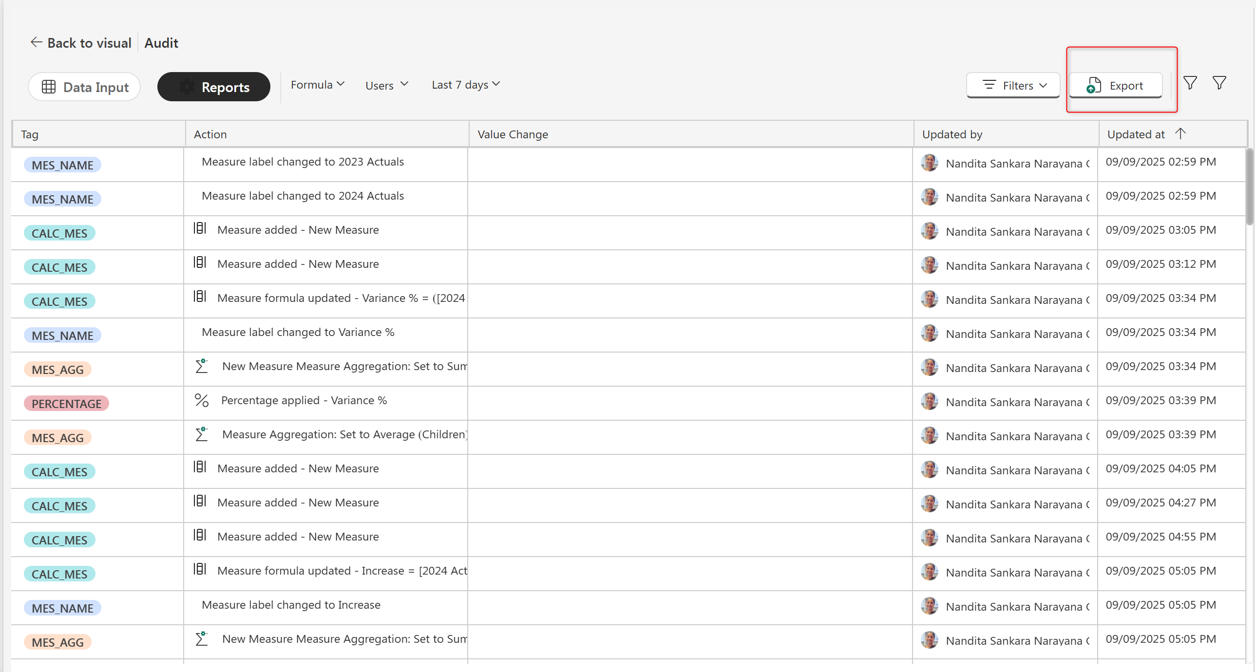Click the PERCENTAGE tag badge
This screenshot has height=672, width=1256.
click(x=66, y=404)
